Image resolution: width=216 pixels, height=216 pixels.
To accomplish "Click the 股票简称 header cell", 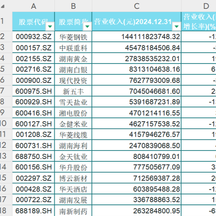I will 73,21.
